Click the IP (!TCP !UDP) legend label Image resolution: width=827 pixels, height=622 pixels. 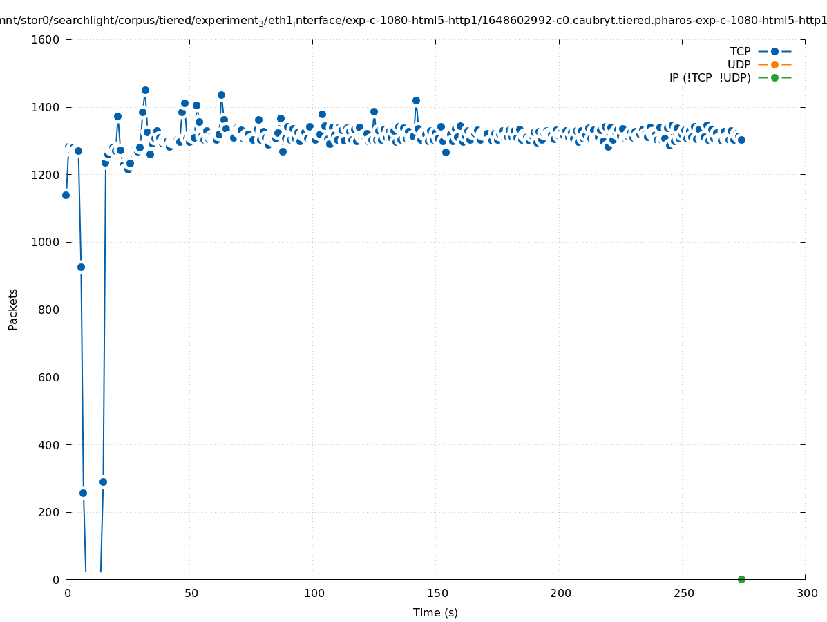(x=710, y=77)
